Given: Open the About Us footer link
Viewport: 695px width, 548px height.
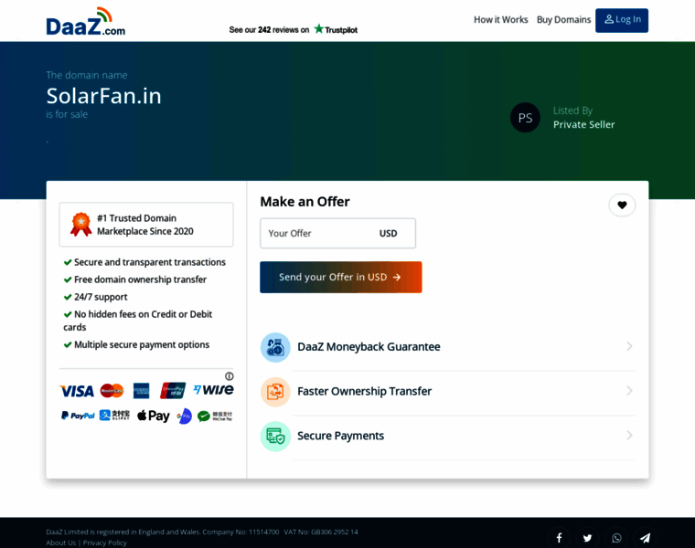Looking at the screenshot, I should pyautogui.click(x=61, y=543).
